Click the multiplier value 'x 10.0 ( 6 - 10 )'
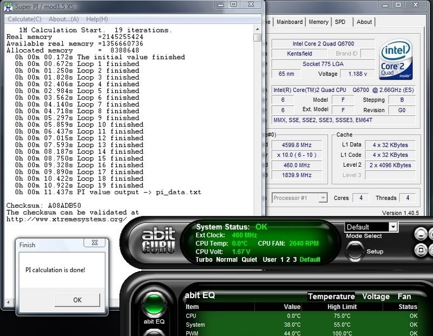This screenshot has width=433, height=336. (x=297, y=155)
